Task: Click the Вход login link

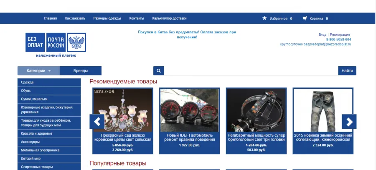Action: click(x=322, y=35)
